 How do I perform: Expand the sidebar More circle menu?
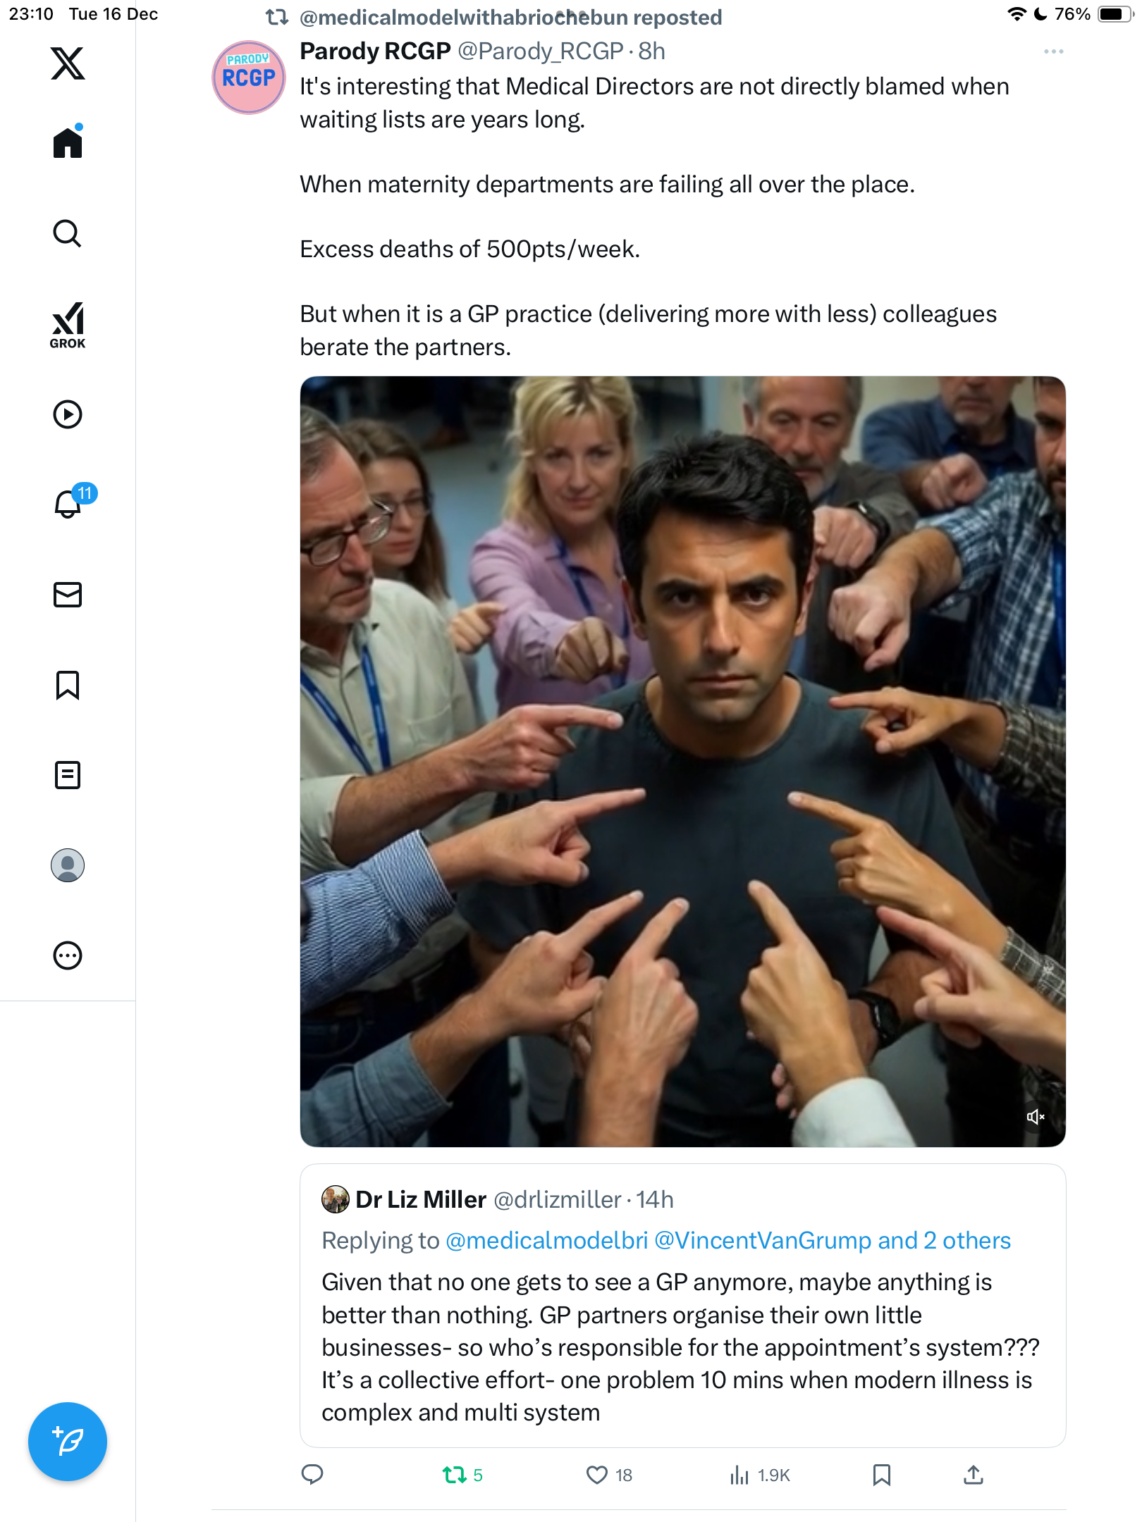68,955
